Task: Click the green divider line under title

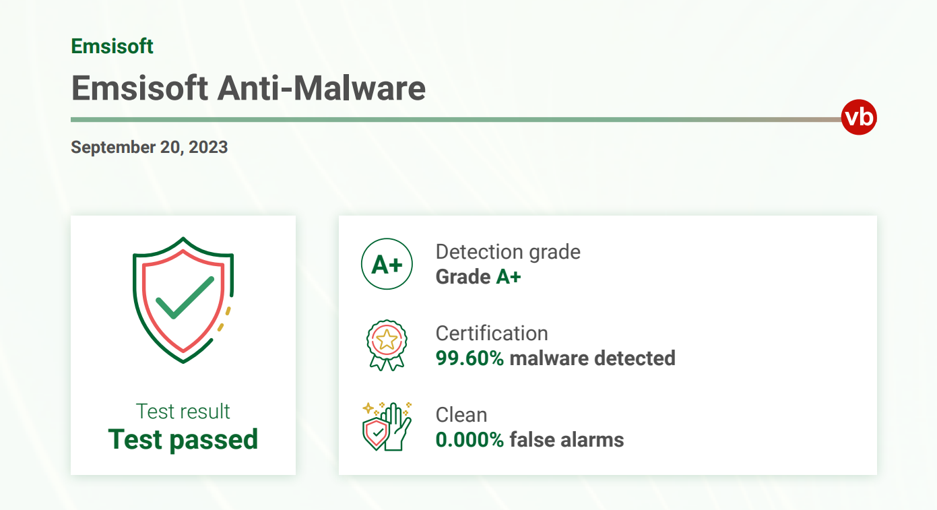Action: [x=456, y=119]
